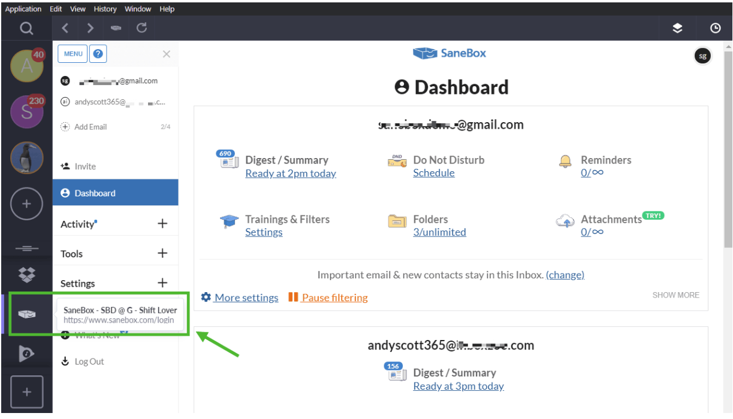Open the History menu
The height and width of the screenshot is (419, 733).
(x=105, y=9)
